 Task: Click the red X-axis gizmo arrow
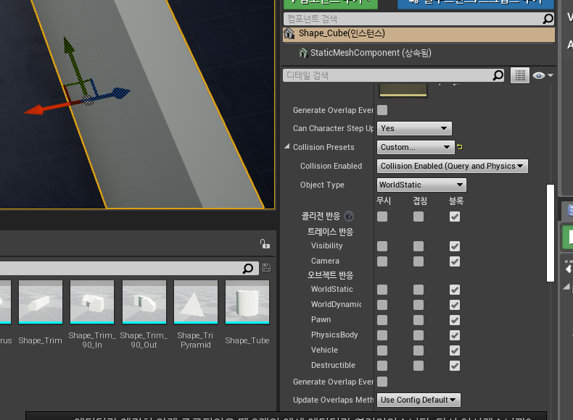point(34,110)
